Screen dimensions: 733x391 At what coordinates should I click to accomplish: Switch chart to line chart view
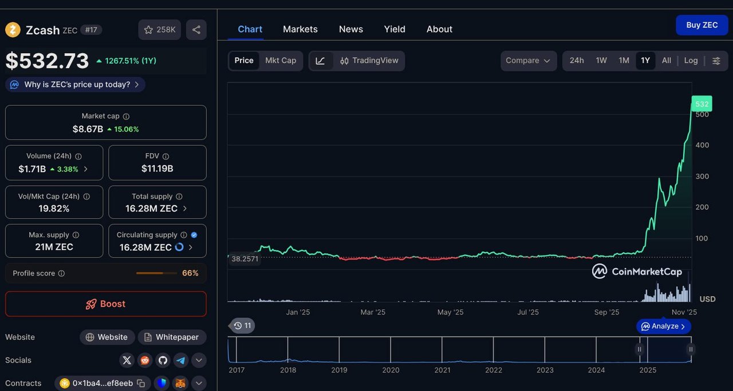pyautogui.click(x=320, y=61)
